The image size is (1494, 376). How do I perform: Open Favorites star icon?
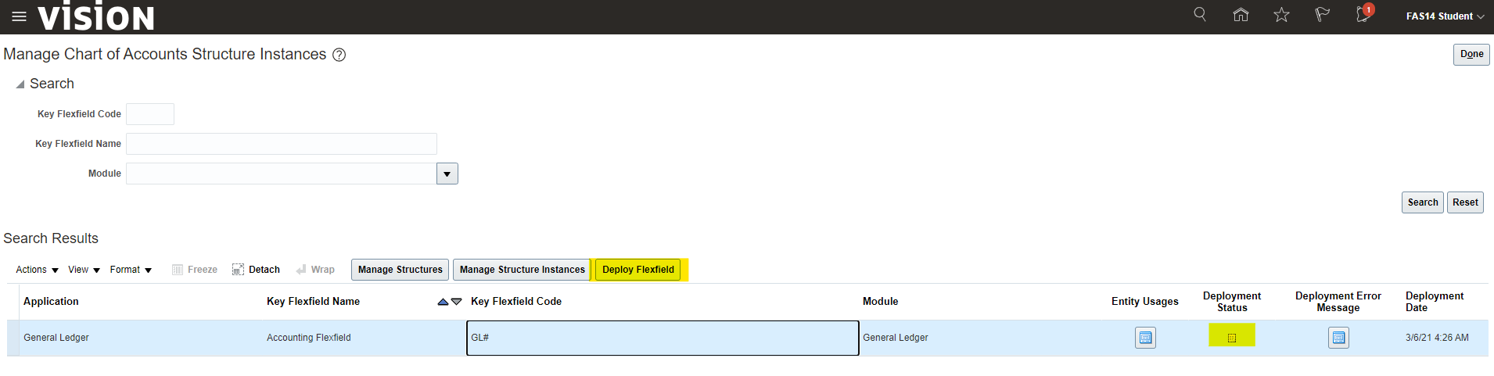coord(1281,15)
